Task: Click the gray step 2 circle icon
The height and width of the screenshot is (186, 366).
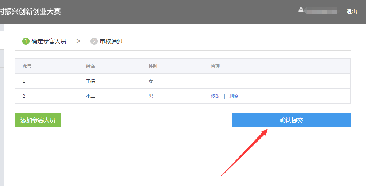Action: (94, 41)
